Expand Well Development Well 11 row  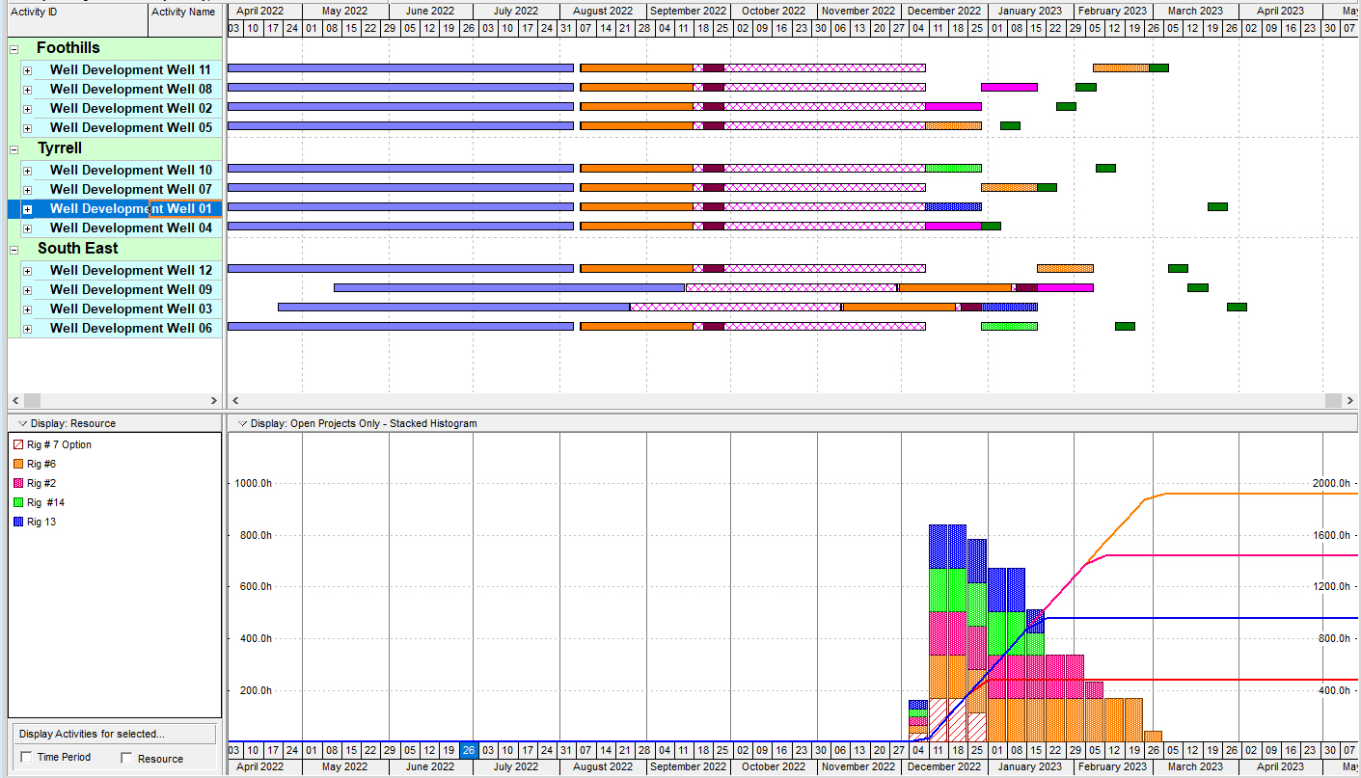(28, 70)
